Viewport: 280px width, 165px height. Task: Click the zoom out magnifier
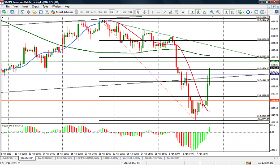point(218,12)
